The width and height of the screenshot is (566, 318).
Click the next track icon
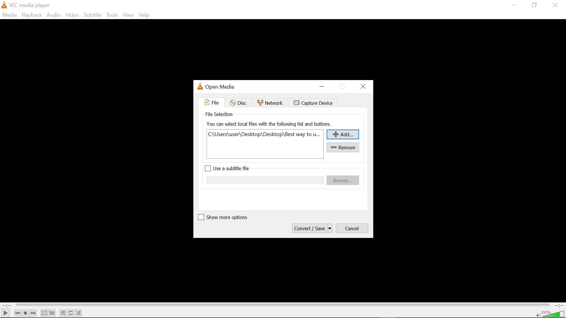33,313
